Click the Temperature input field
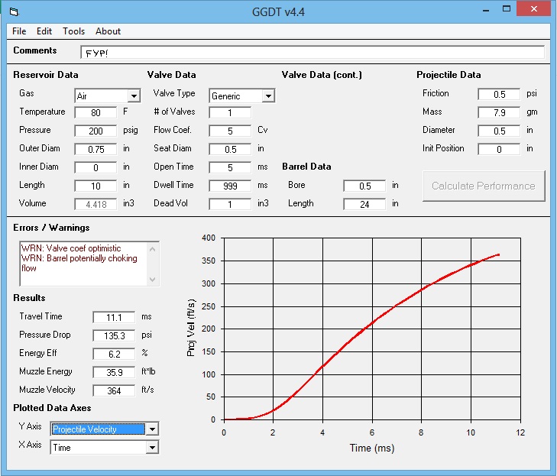 coord(96,112)
